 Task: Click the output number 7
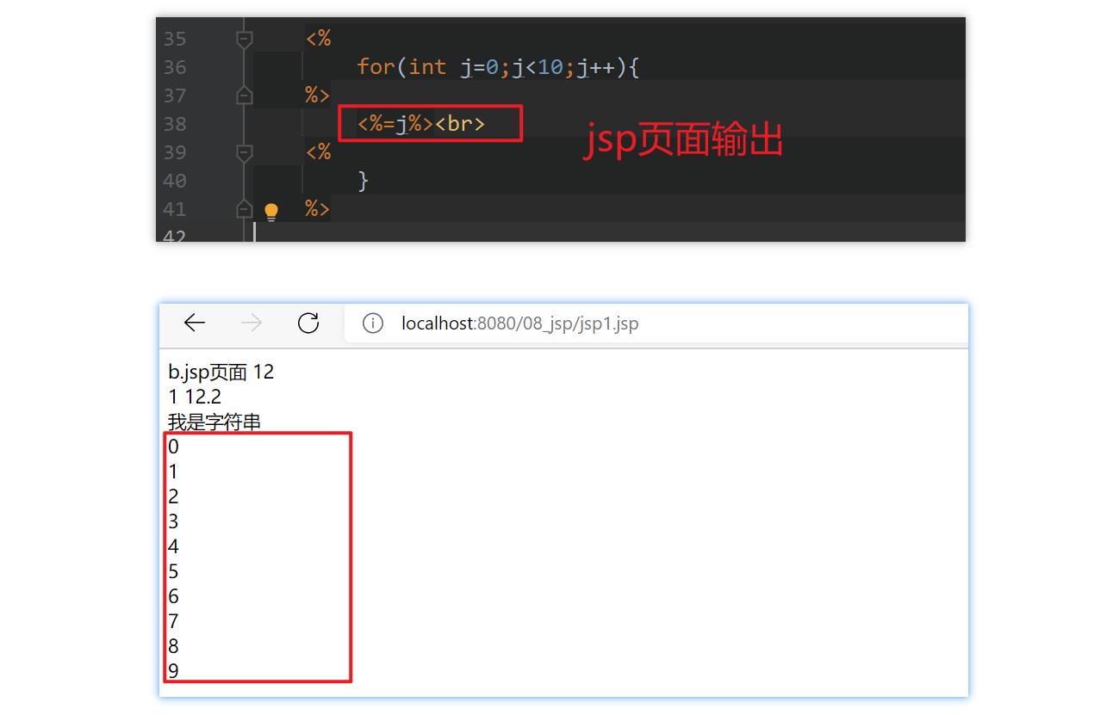coord(174,621)
